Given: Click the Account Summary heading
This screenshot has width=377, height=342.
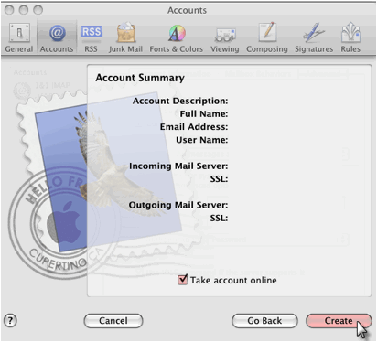Looking at the screenshot, I should click(140, 78).
